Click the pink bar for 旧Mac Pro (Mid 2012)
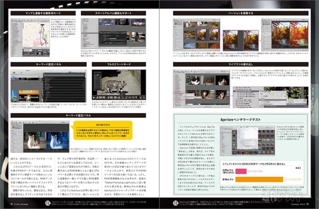319x209 pixels. pos(241,171)
